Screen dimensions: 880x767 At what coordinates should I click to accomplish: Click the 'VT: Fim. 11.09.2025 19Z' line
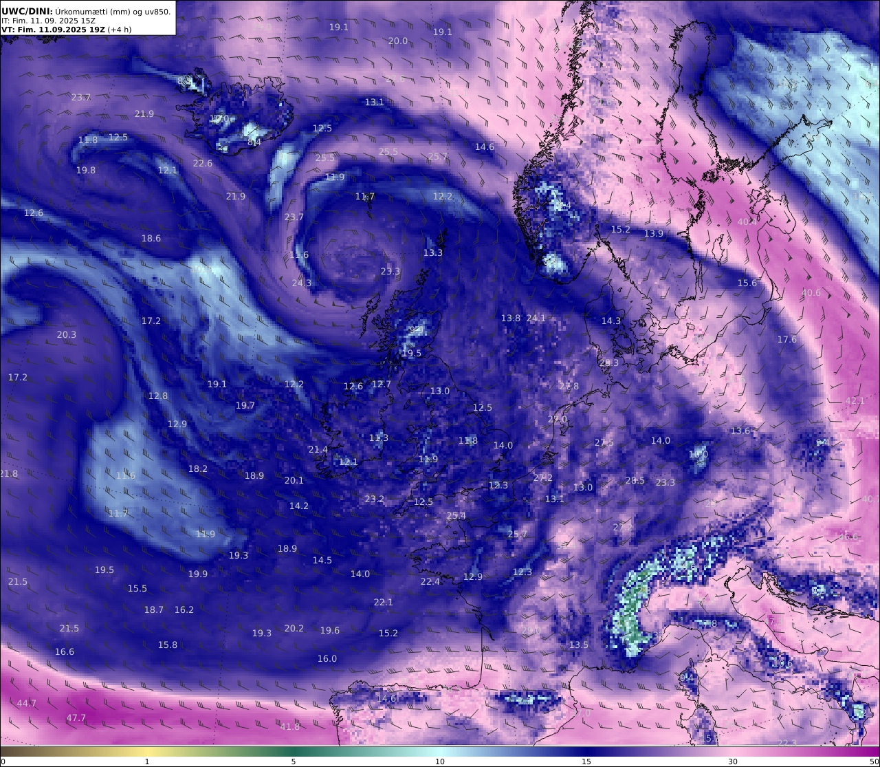coord(53,30)
